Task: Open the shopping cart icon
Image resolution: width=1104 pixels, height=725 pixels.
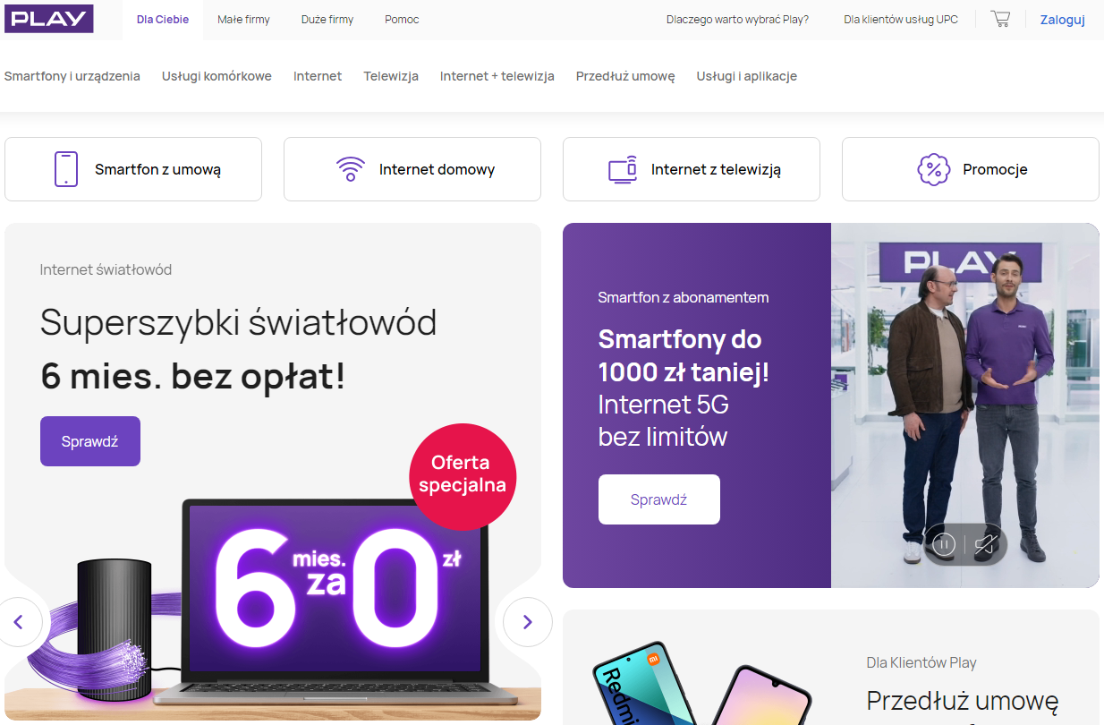Action: pyautogui.click(x=1000, y=19)
